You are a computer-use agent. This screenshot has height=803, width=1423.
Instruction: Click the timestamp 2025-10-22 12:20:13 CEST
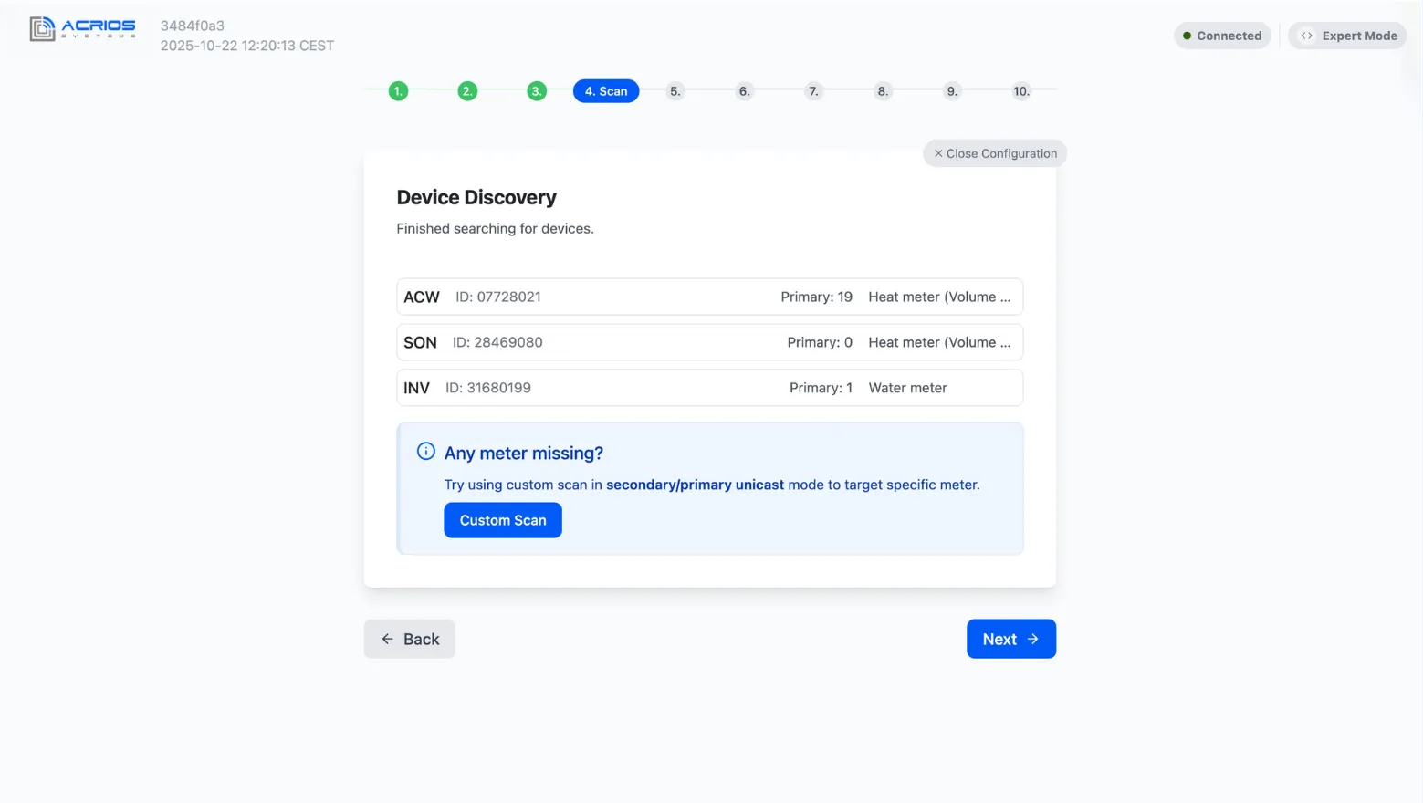coord(247,46)
